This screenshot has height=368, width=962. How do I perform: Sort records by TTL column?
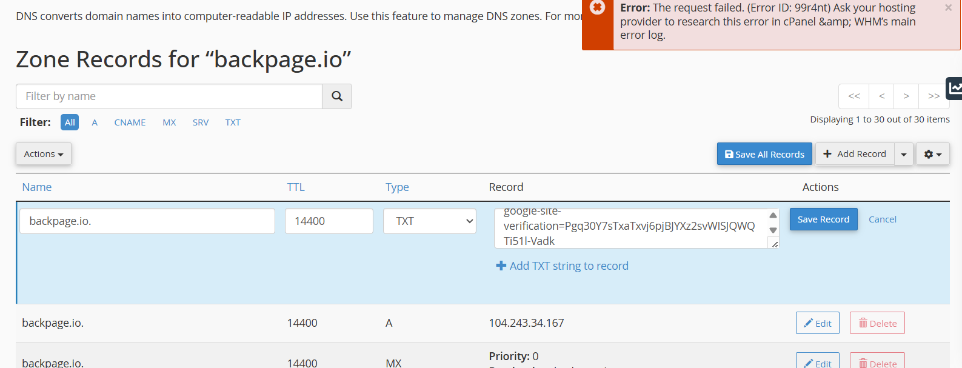(x=296, y=187)
